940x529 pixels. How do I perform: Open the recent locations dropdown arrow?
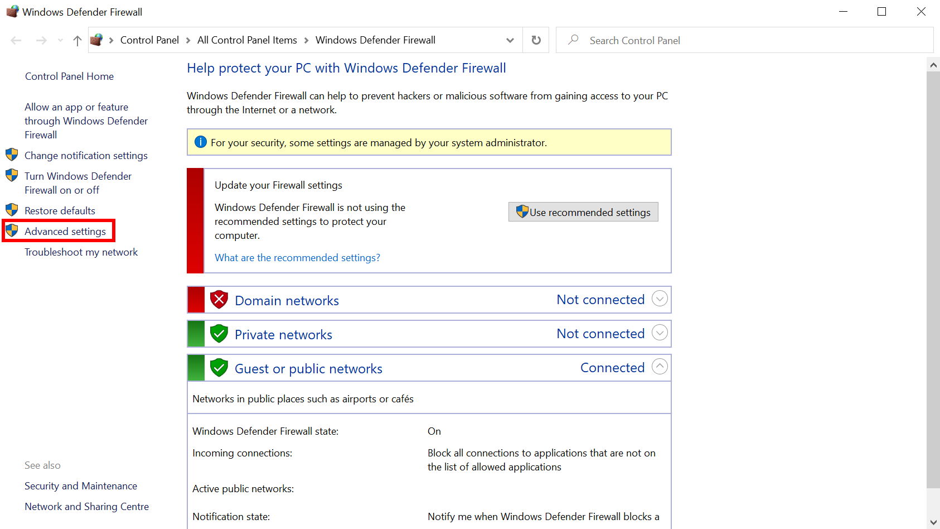(x=60, y=40)
